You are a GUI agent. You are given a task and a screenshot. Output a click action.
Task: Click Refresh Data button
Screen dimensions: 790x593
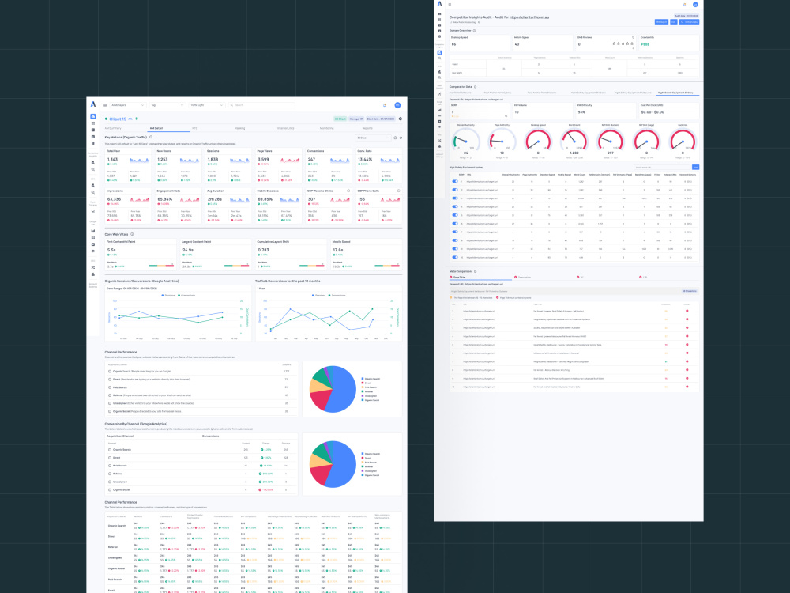coord(689,22)
